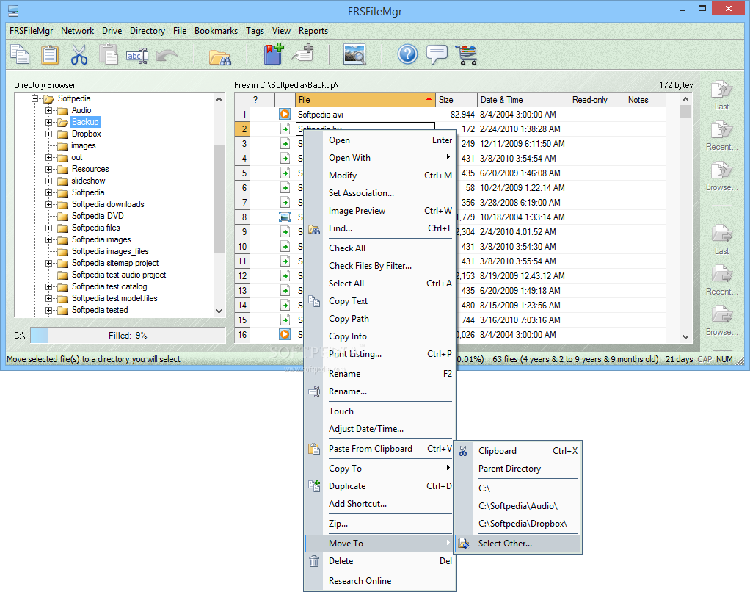Image resolution: width=750 pixels, height=592 pixels.
Task: Select the Softpedia DVD folder
Action: [98, 216]
